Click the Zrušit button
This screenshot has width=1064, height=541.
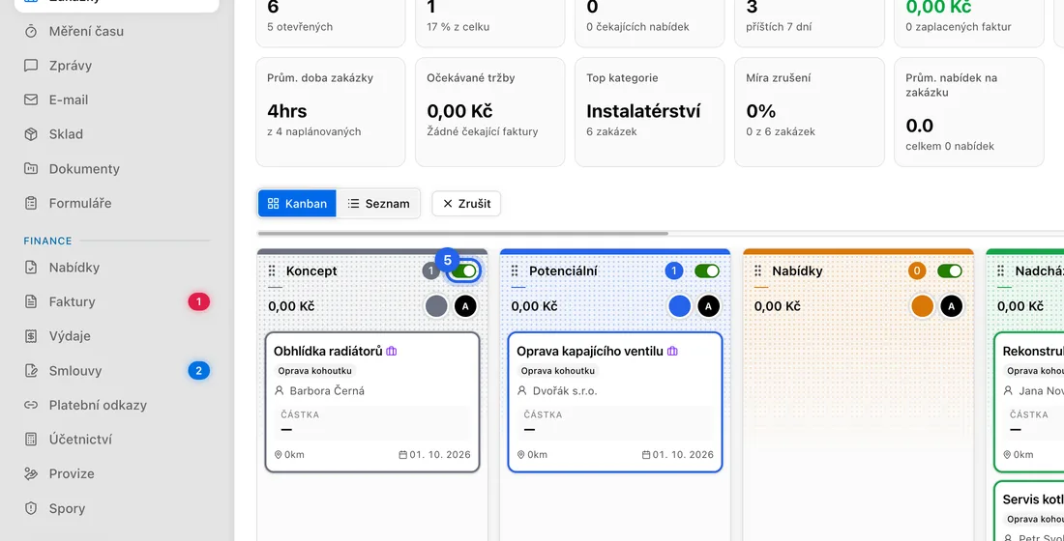(x=466, y=204)
